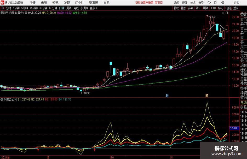Viewport: 247px width, 159px height.
Task: Click the 复权 toolbar button
Action: (x=176, y=8)
